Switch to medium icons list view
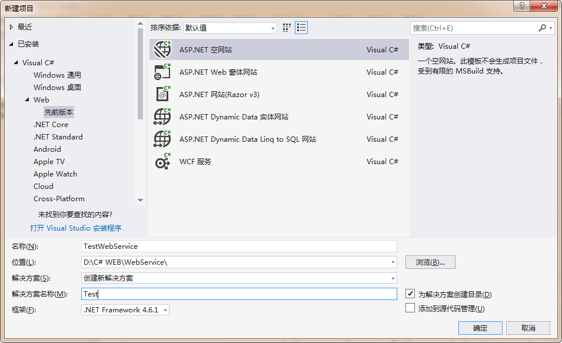562x343 pixels. point(301,28)
